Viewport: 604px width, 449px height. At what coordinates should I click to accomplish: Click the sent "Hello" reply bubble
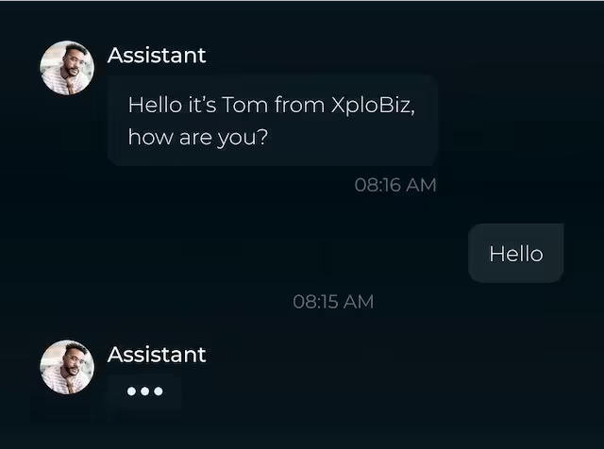515,254
